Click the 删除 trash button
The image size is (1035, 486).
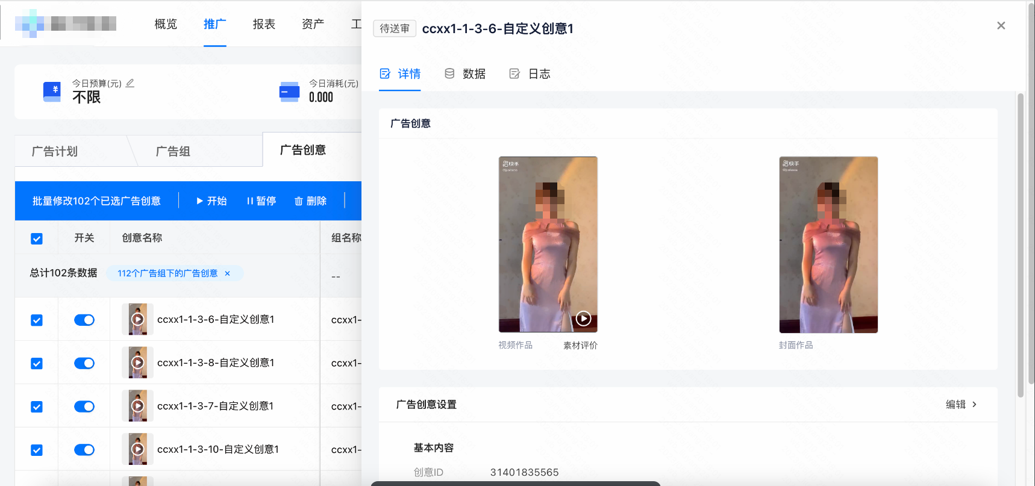310,201
